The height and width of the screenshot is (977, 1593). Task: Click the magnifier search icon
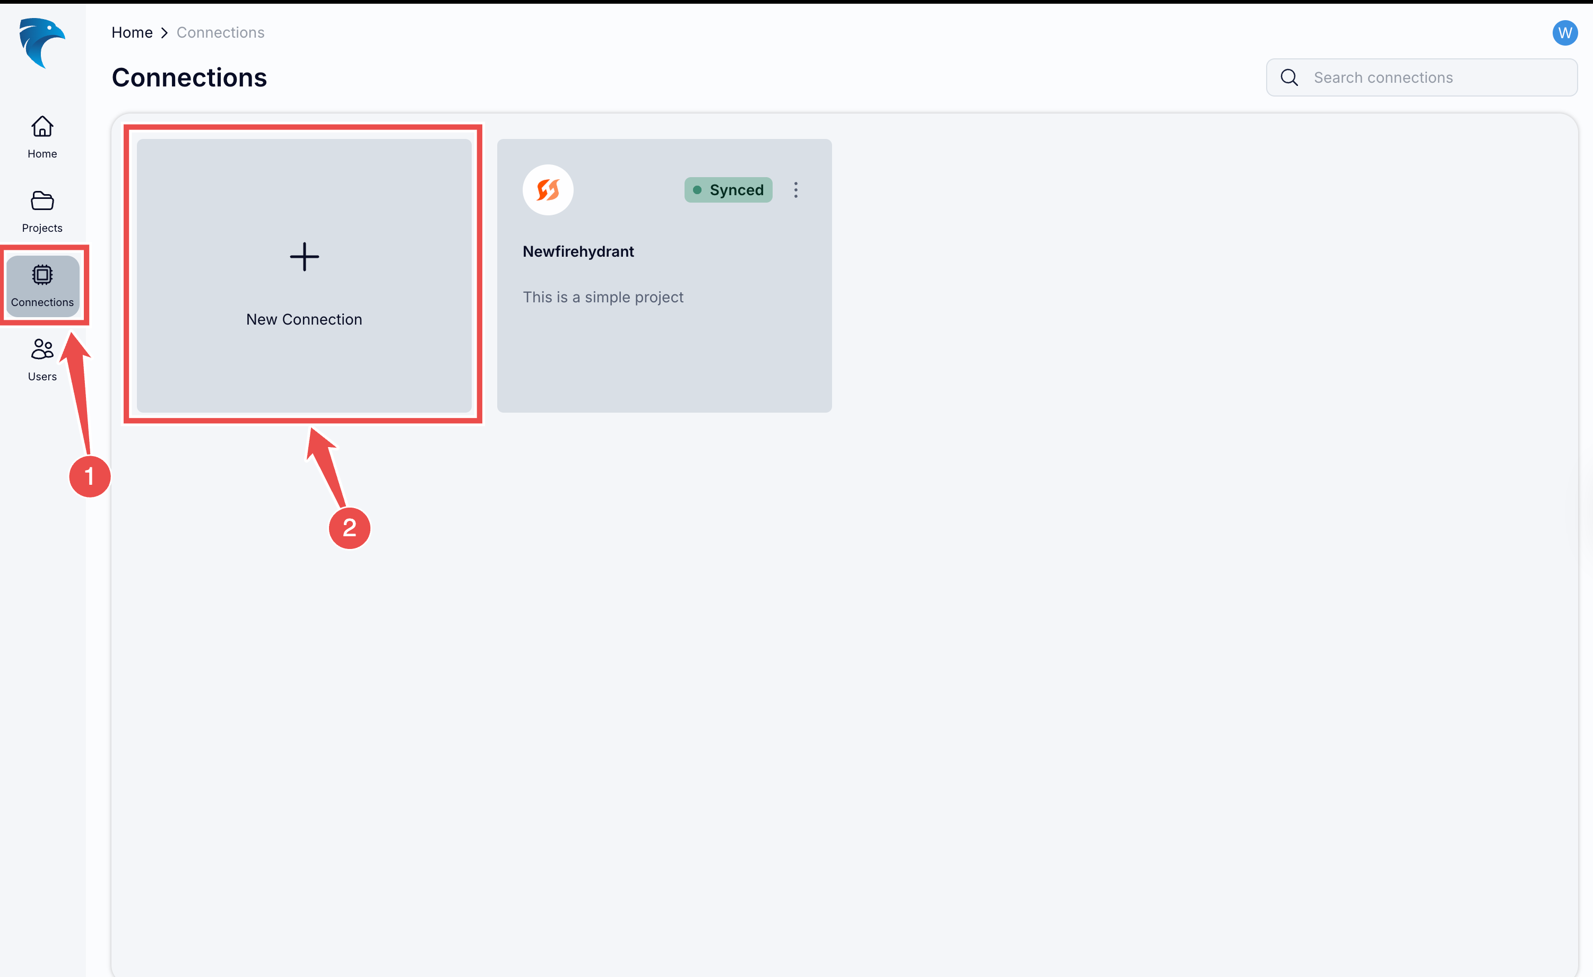(x=1289, y=77)
